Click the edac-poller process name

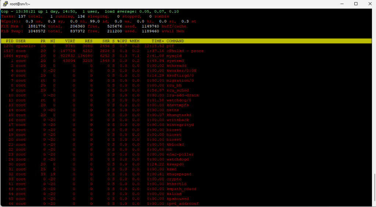(x=180, y=155)
